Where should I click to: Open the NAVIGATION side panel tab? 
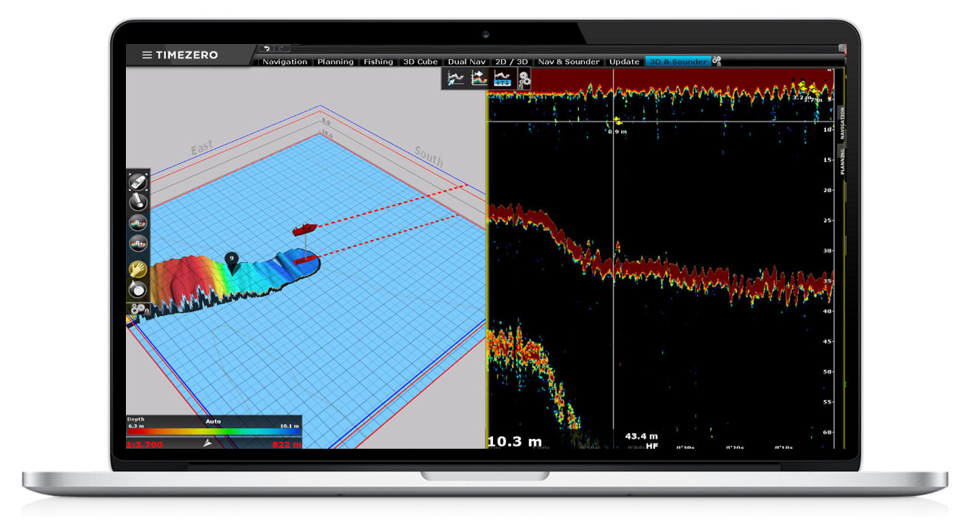pos(842,122)
